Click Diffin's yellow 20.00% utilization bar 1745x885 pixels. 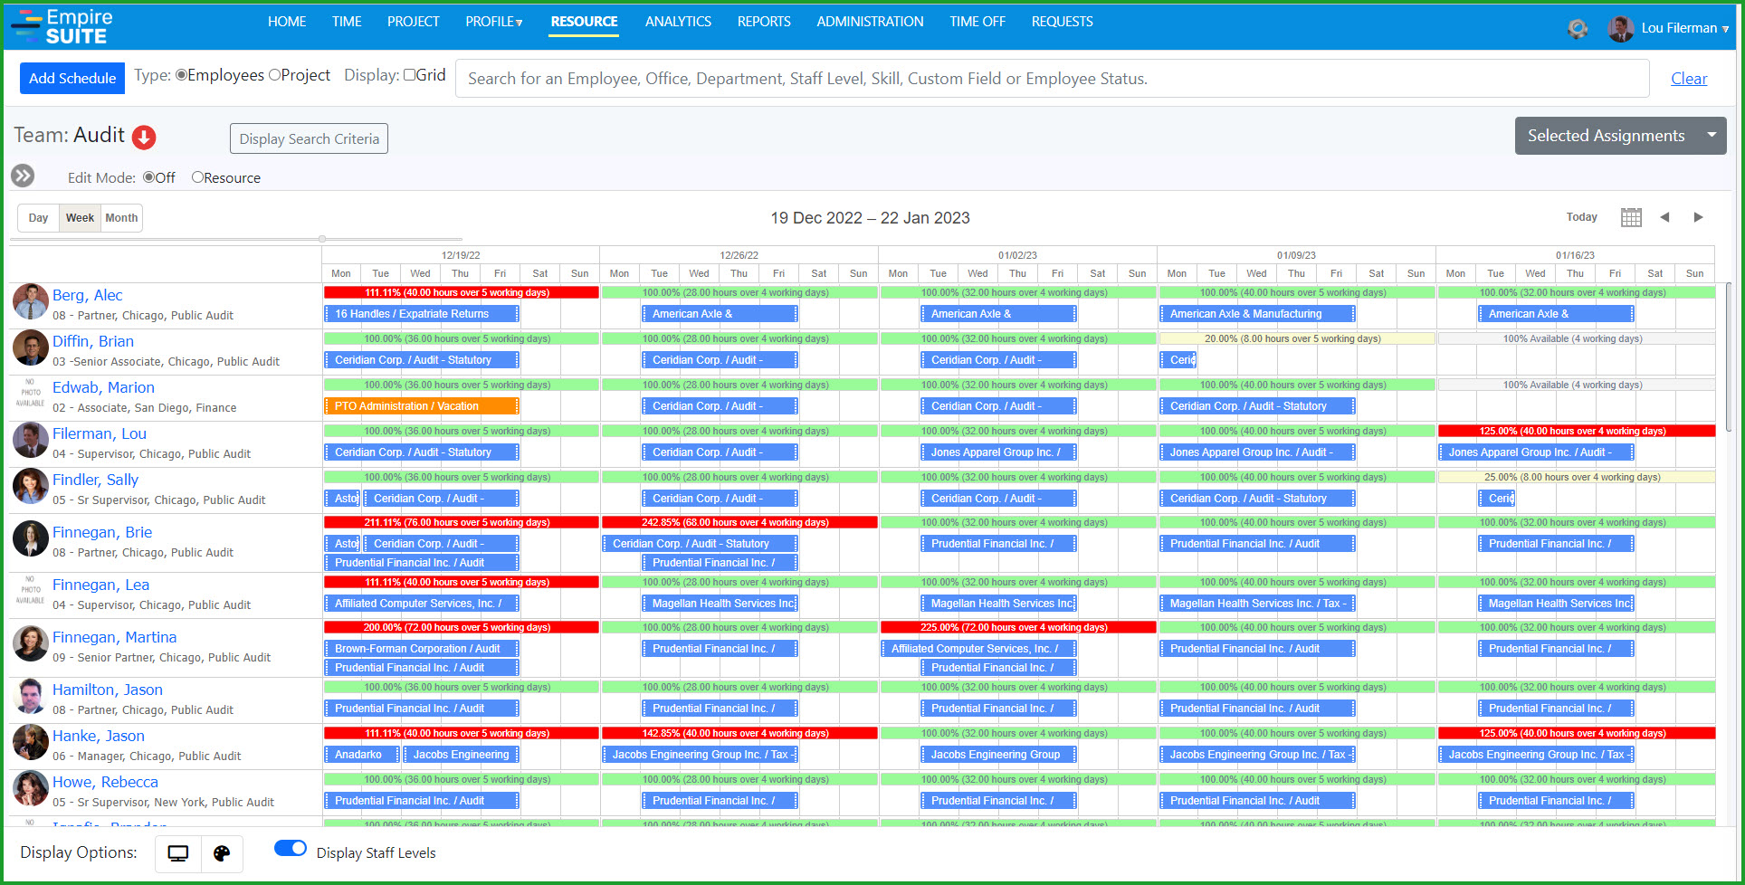[x=1296, y=338]
